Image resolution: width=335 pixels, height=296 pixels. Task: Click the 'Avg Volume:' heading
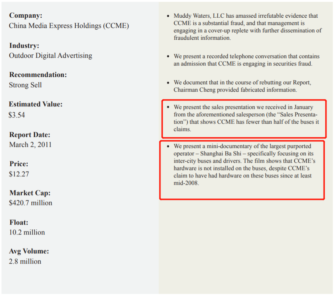29,251
